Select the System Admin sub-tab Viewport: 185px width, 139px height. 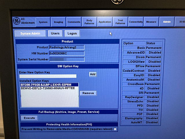click(30, 34)
